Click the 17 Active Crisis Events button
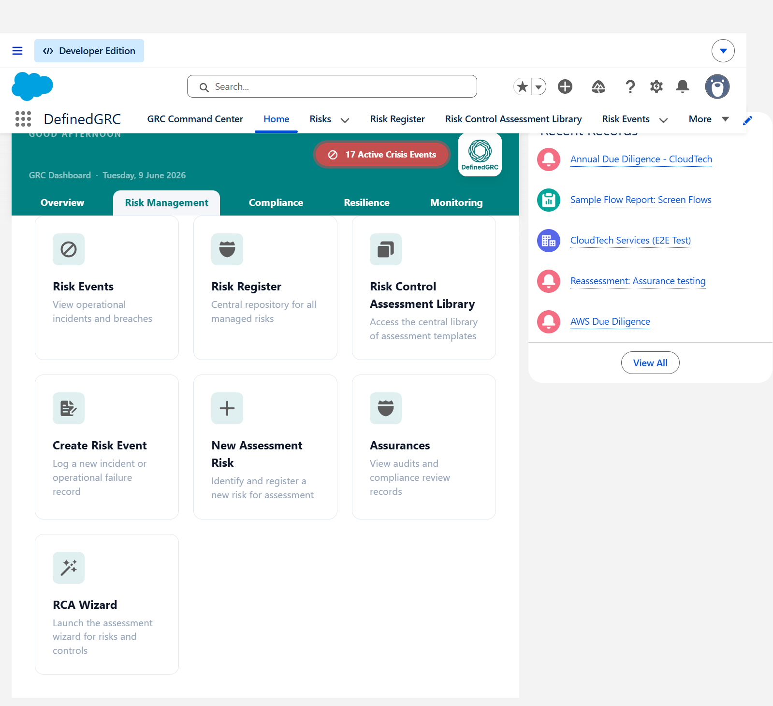 click(382, 155)
